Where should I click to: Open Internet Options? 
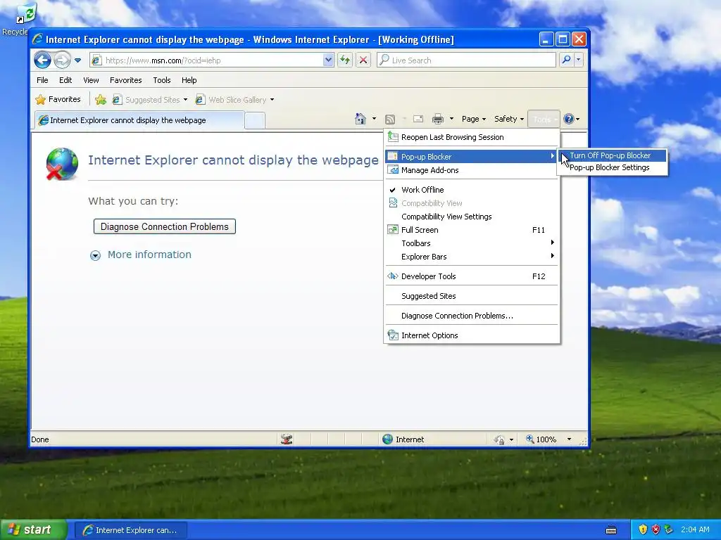click(x=472, y=335)
